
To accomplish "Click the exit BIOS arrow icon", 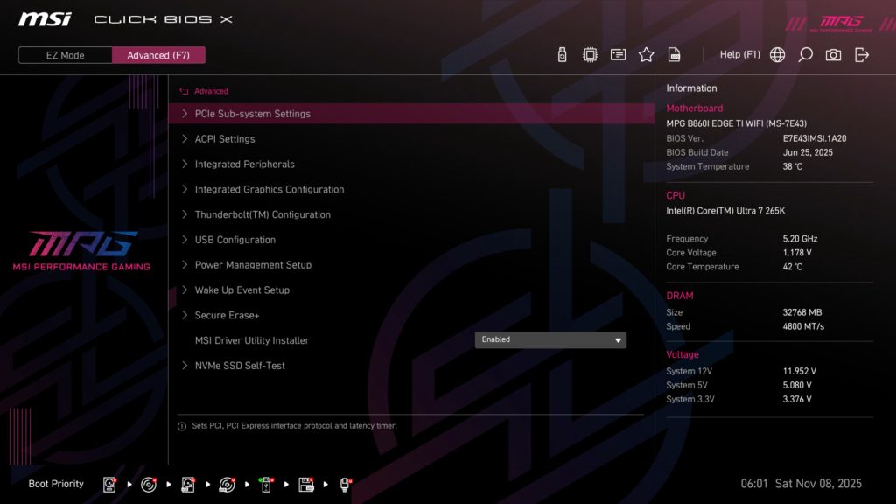I will [x=861, y=54].
